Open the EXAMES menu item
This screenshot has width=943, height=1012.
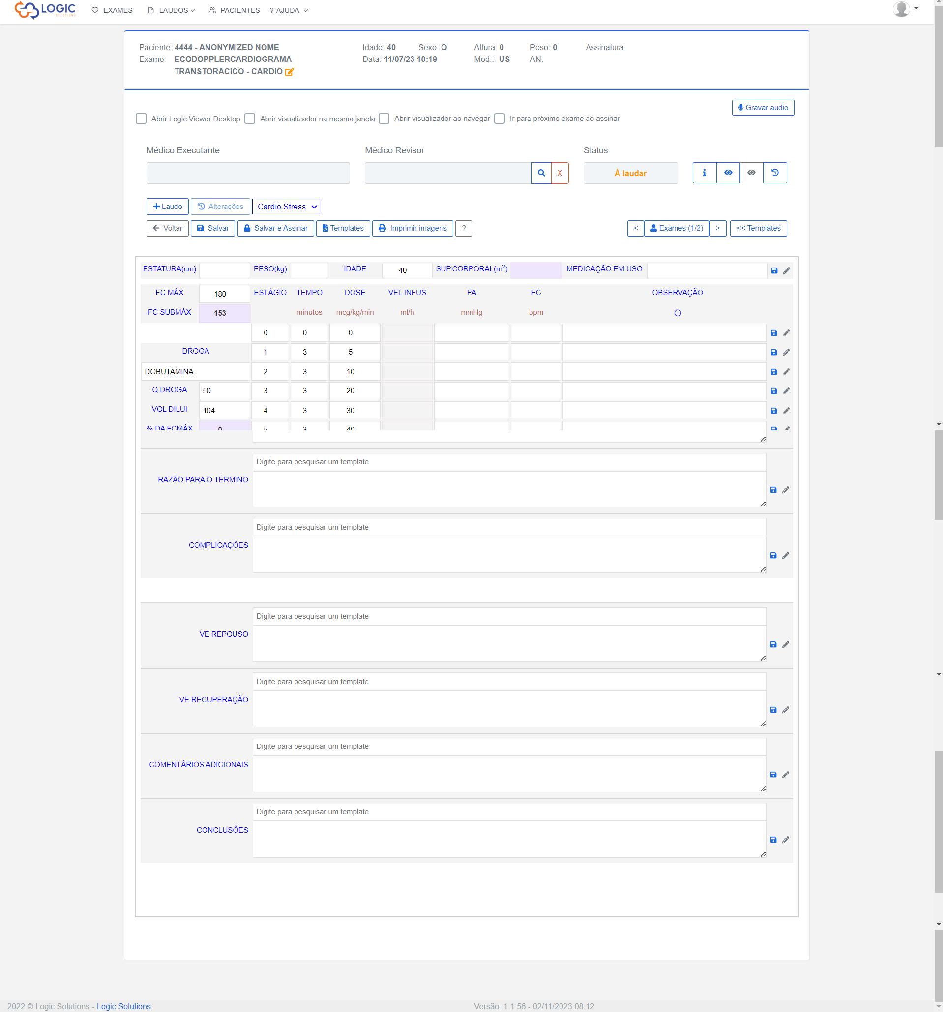[x=112, y=10]
